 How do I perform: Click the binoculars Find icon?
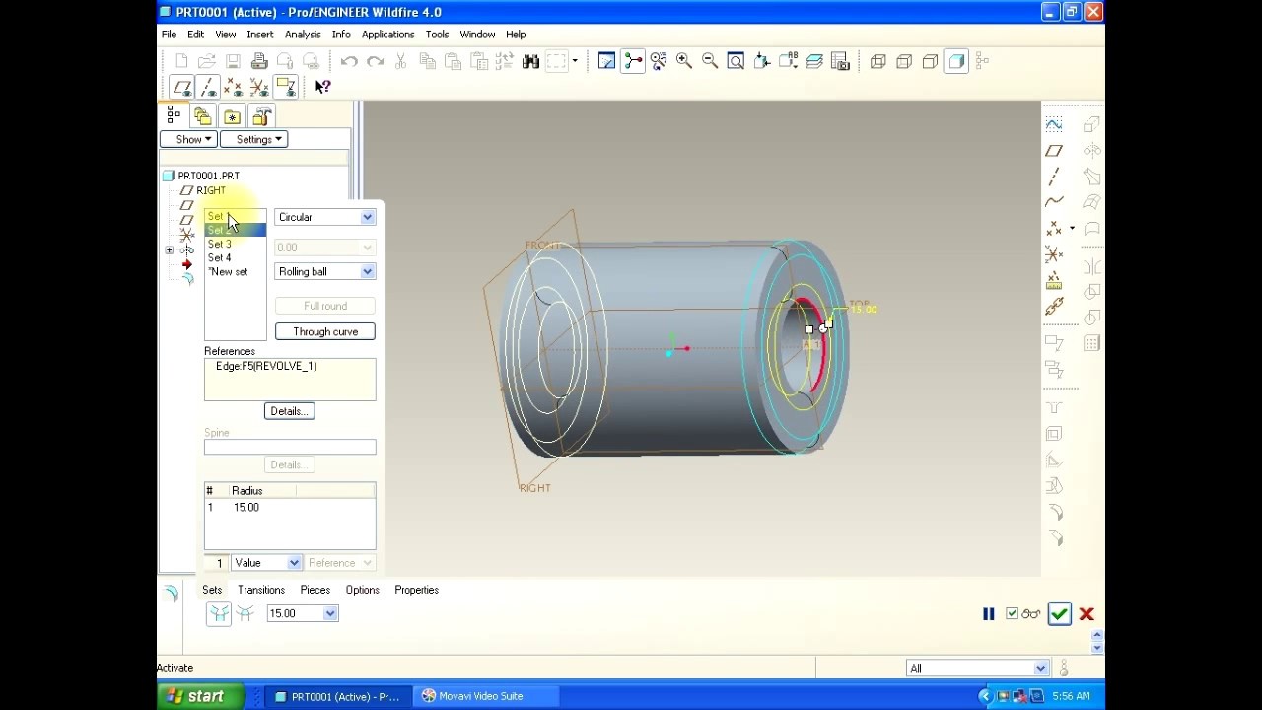coord(530,61)
